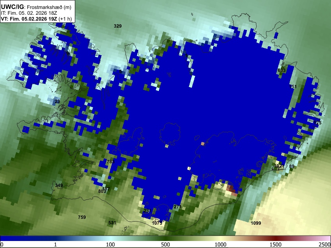Click the map value '1099' over the southeast sea

point(256,223)
